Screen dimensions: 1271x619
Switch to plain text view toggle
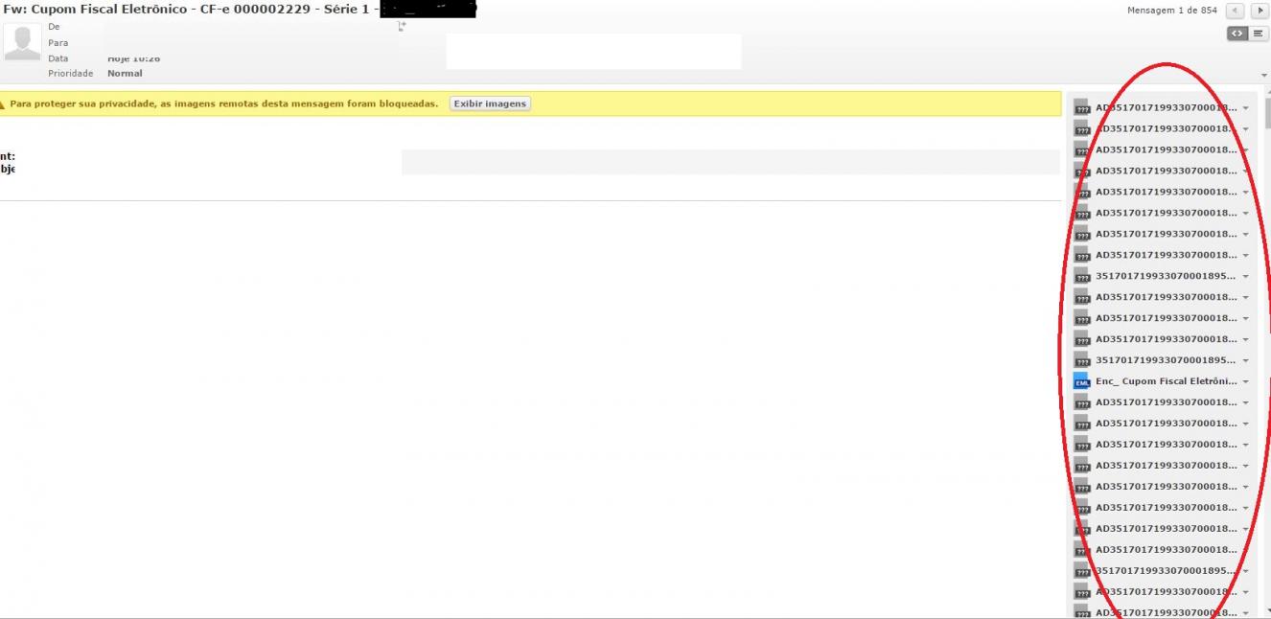(x=1258, y=34)
